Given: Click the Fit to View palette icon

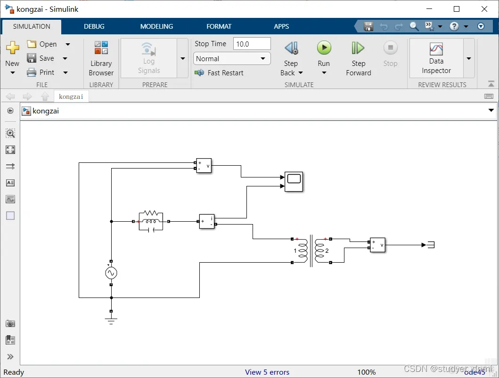Looking at the screenshot, I should tap(10, 150).
